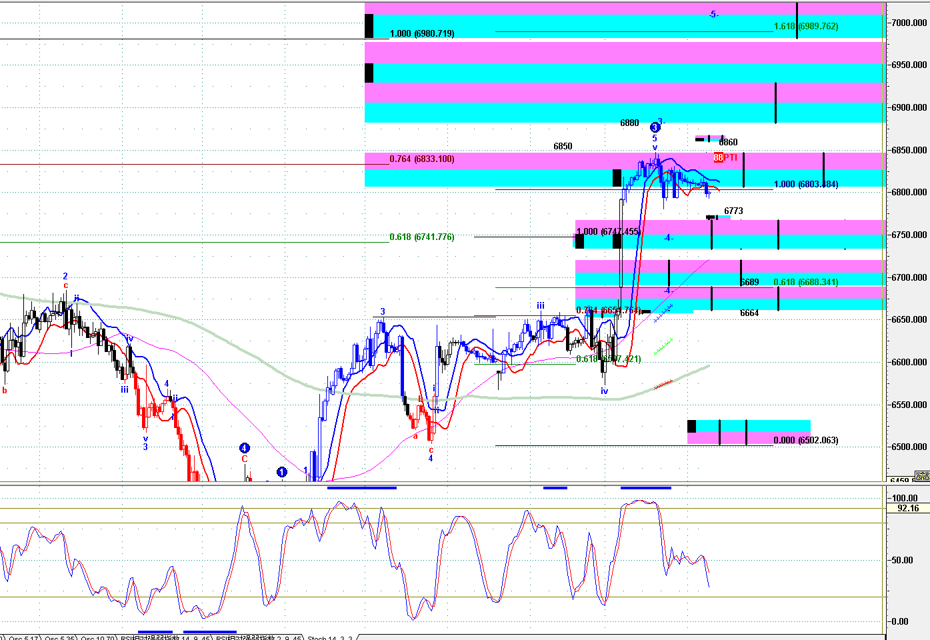Switch to the Osc 5,17 indicator tab
The height and width of the screenshot is (640, 930).
(x=22, y=637)
